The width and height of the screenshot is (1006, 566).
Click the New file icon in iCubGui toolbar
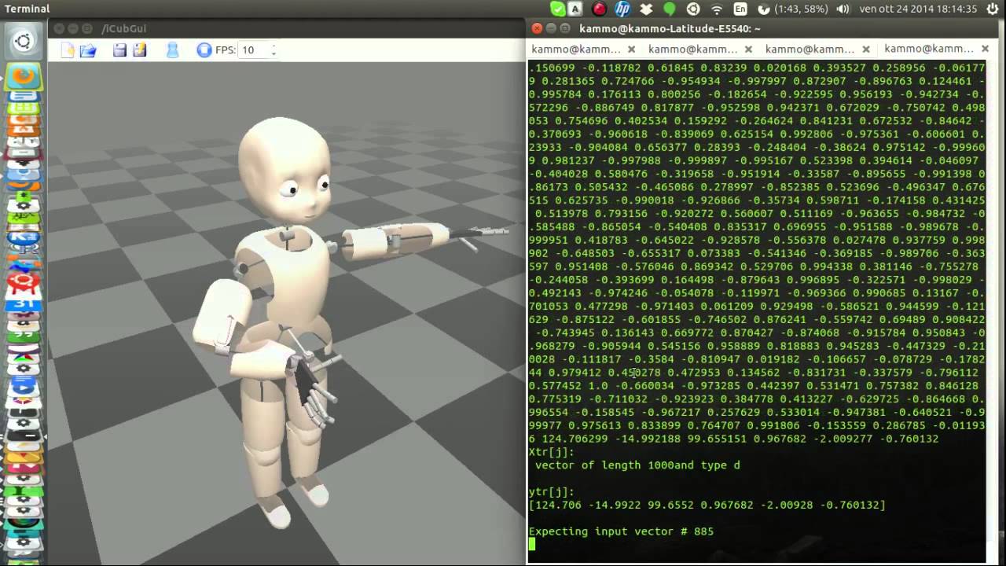(x=68, y=50)
